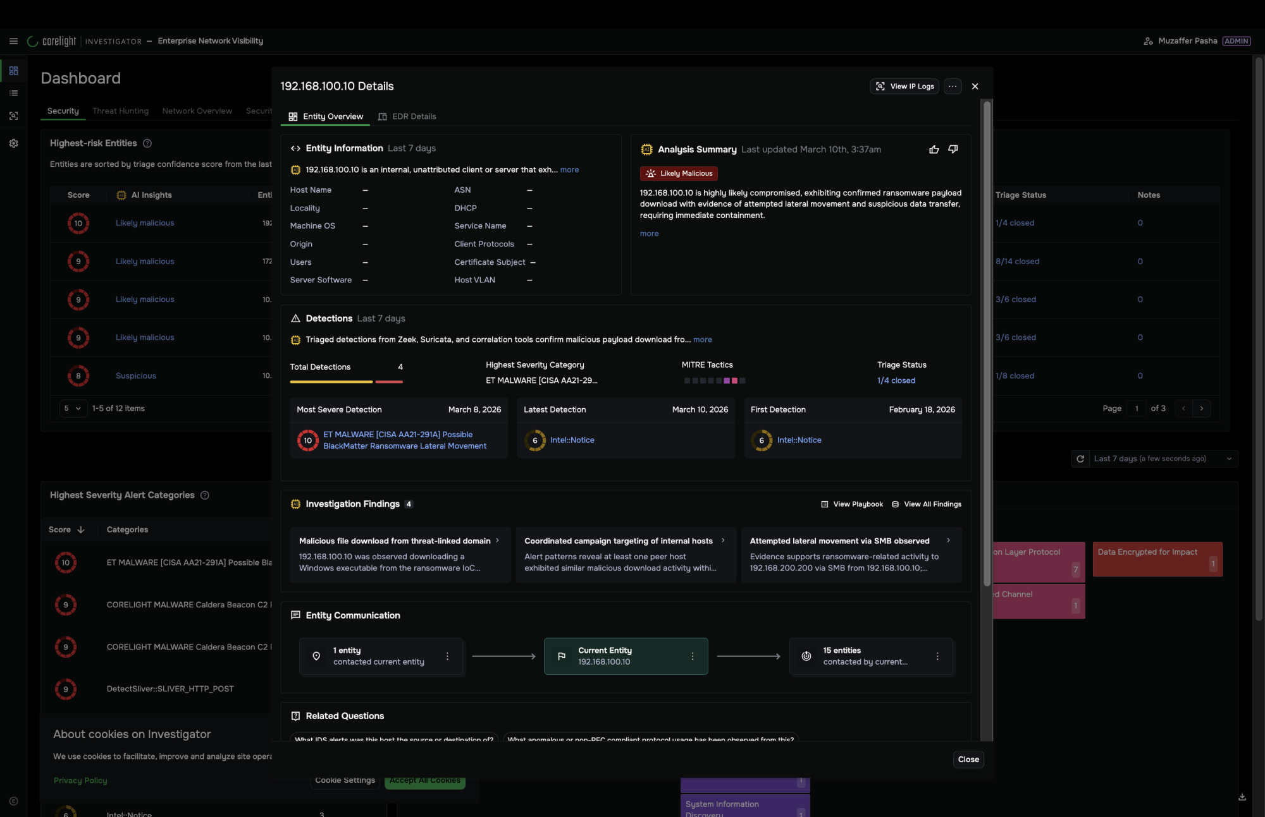The width and height of the screenshot is (1265, 817).
Task: Click Accept All Cookies
Action: click(425, 781)
